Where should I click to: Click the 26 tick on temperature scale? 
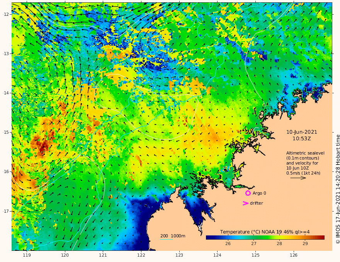tap(228, 244)
